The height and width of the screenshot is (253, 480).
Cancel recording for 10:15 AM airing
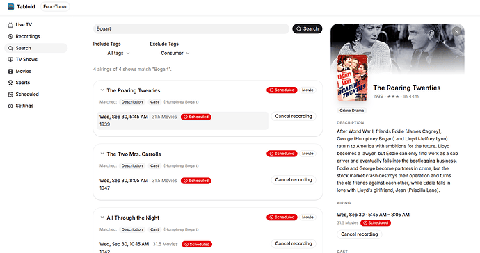point(294,243)
